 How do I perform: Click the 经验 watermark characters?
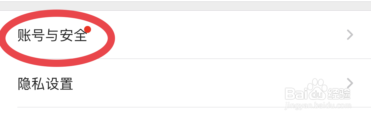339,93
